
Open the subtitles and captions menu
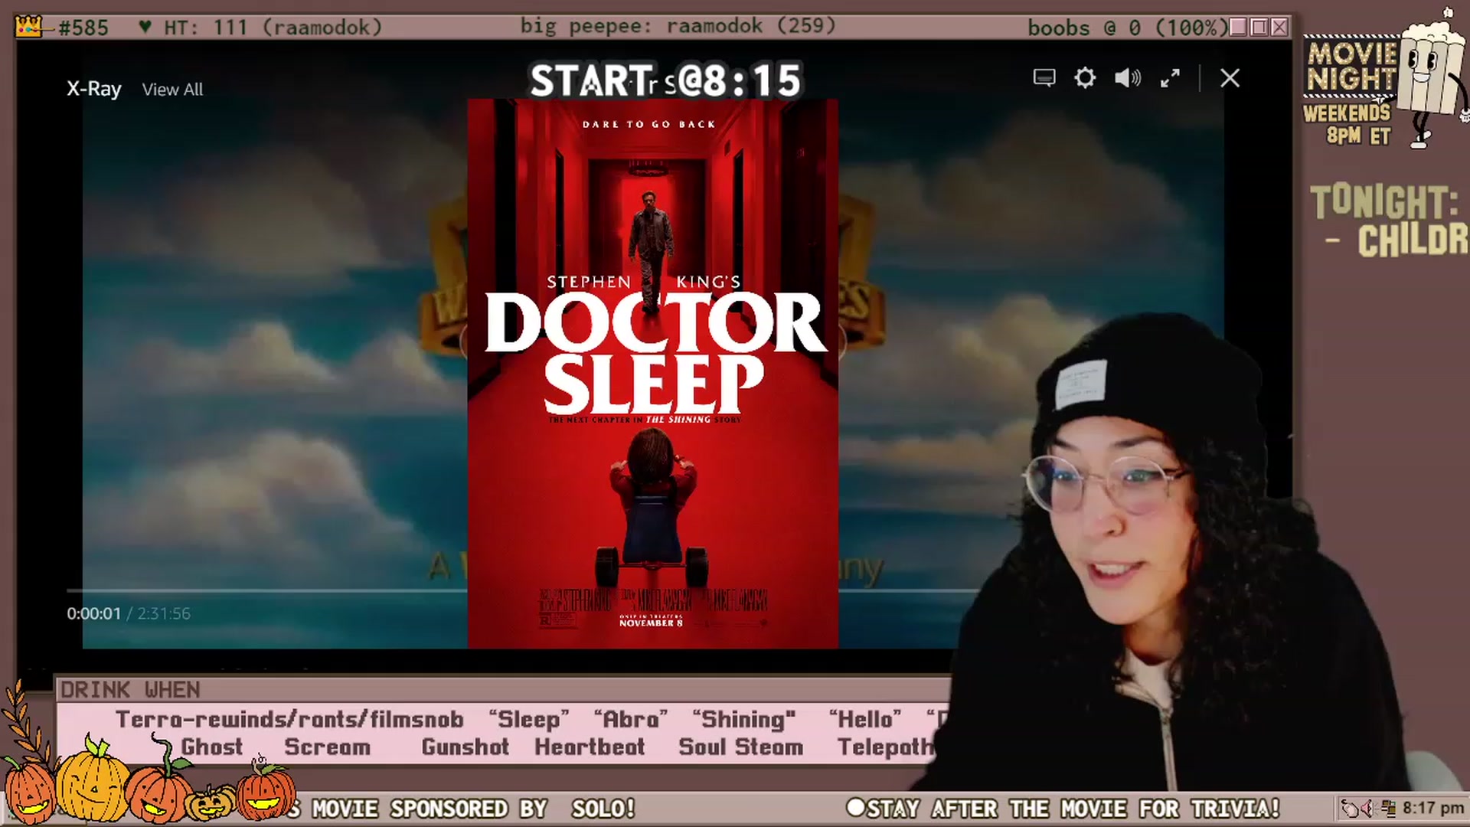(x=1044, y=78)
